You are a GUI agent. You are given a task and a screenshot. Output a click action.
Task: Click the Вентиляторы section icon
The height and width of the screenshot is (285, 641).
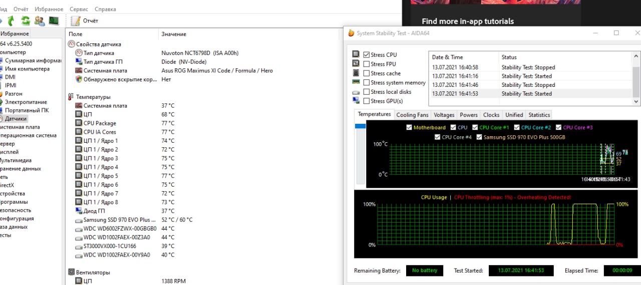[x=71, y=273]
